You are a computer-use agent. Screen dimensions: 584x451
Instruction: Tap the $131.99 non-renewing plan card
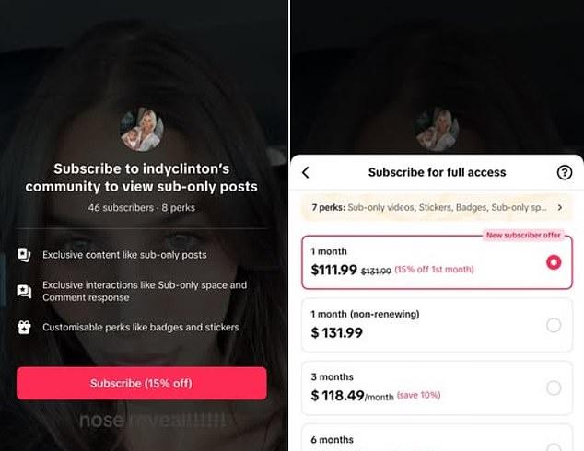point(437,325)
